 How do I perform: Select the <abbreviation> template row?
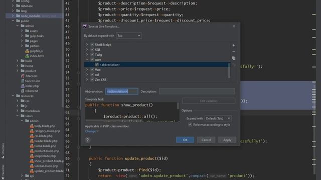(157, 64)
